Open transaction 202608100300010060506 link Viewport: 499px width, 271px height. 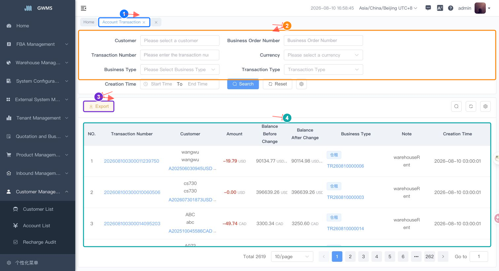[132, 192]
